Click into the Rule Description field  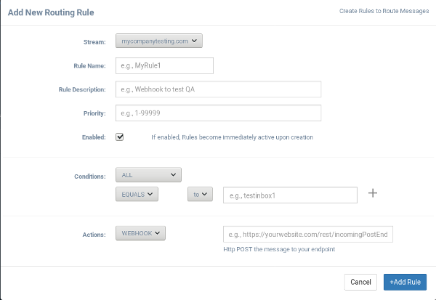click(x=218, y=89)
